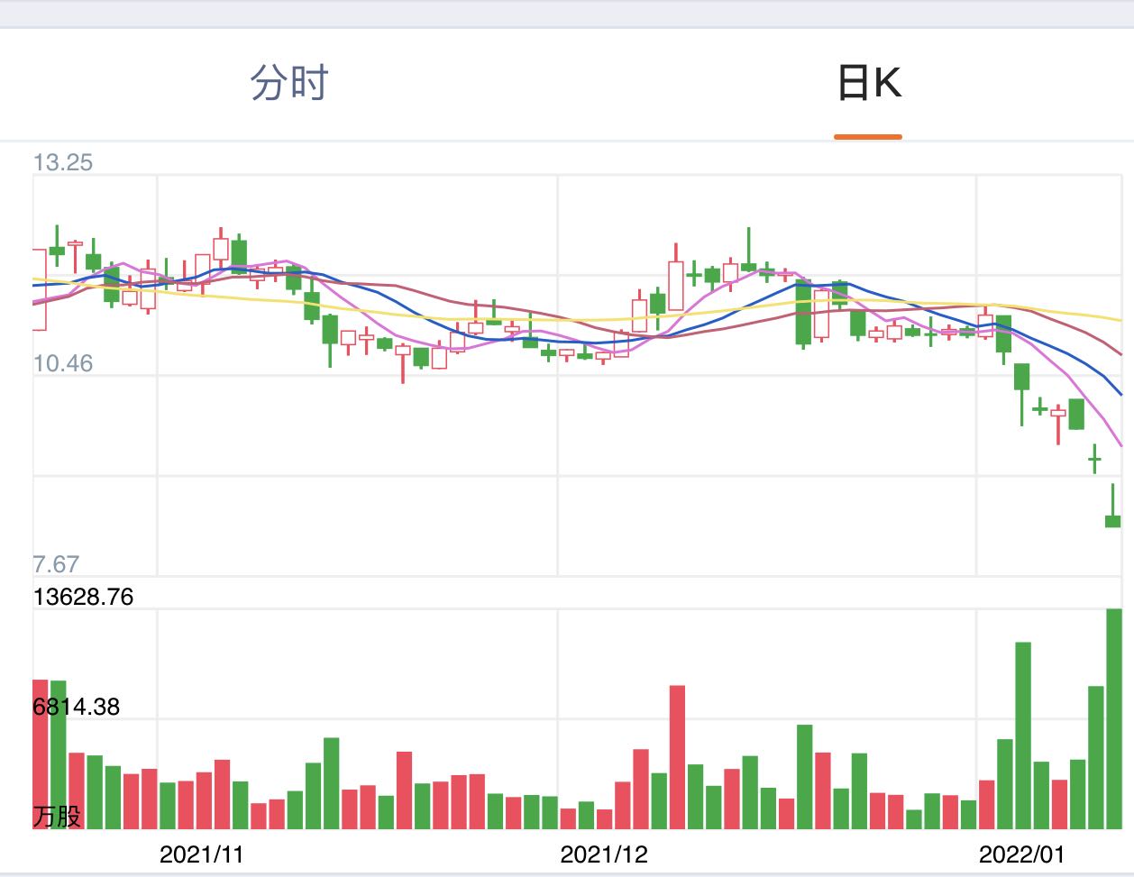Click the first red volume bar at far left
1134x877 pixels.
click(40, 754)
